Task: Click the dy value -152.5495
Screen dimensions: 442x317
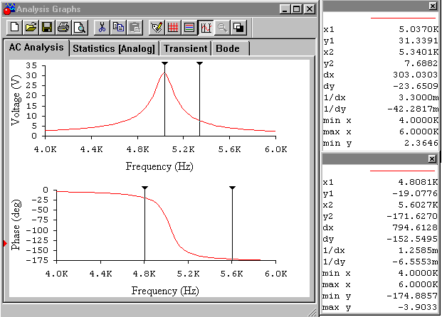Action: coord(412,239)
